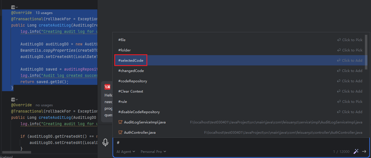Click the send arrow icon

tap(364, 151)
